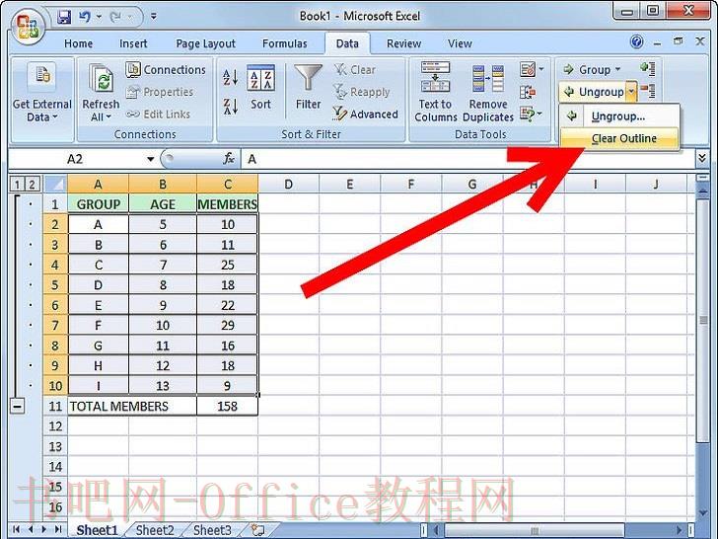Open the Sort dialog
This screenshot has width=718, height=539.
tap(260, 87)
